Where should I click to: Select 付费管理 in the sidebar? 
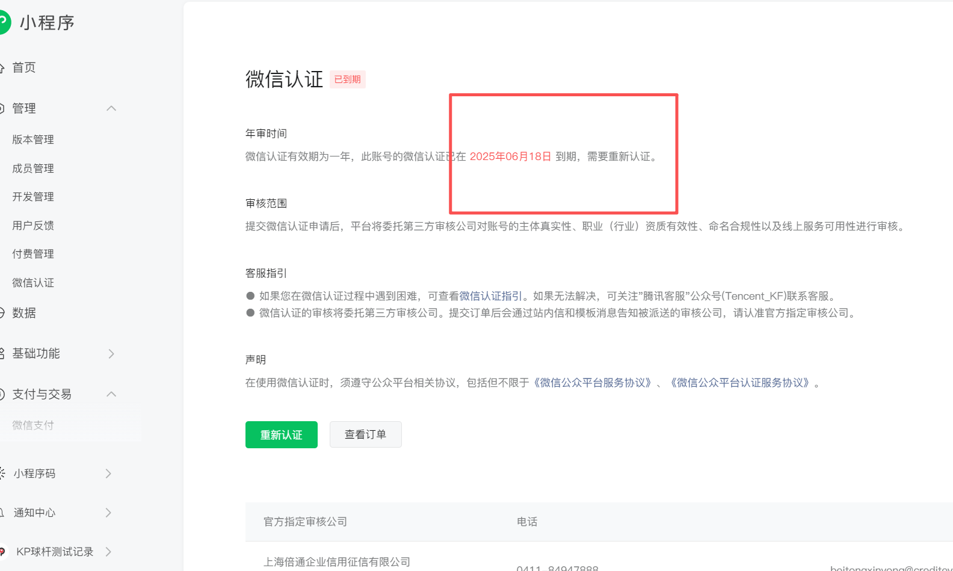point(33,254)
